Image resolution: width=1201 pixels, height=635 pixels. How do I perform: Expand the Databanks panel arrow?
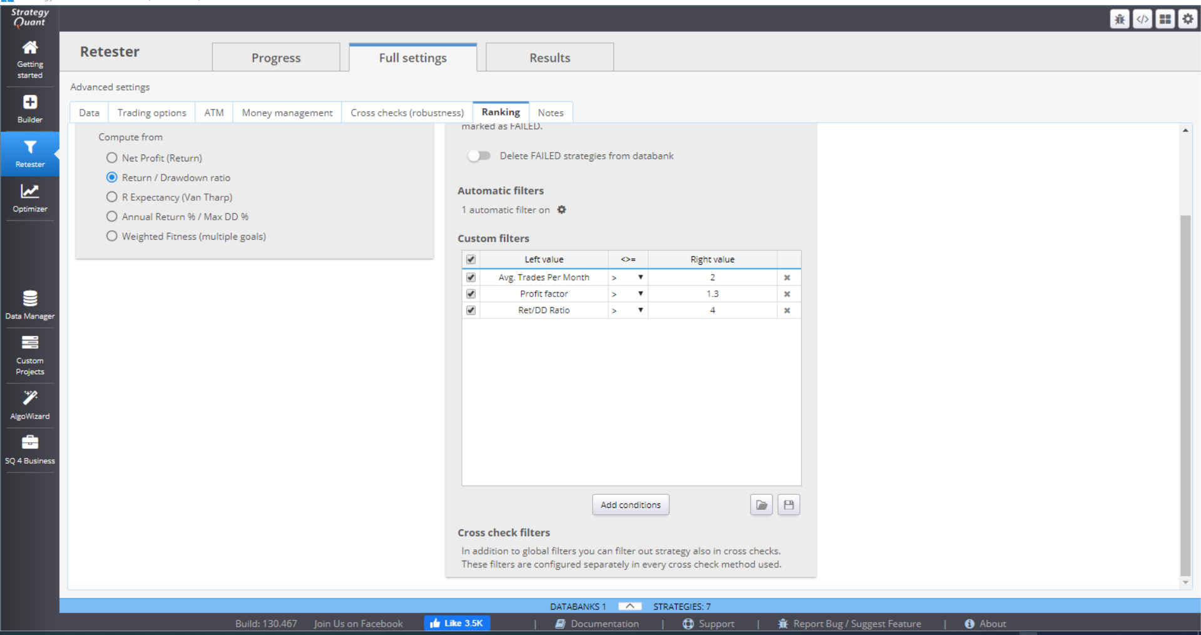point(630,606)
